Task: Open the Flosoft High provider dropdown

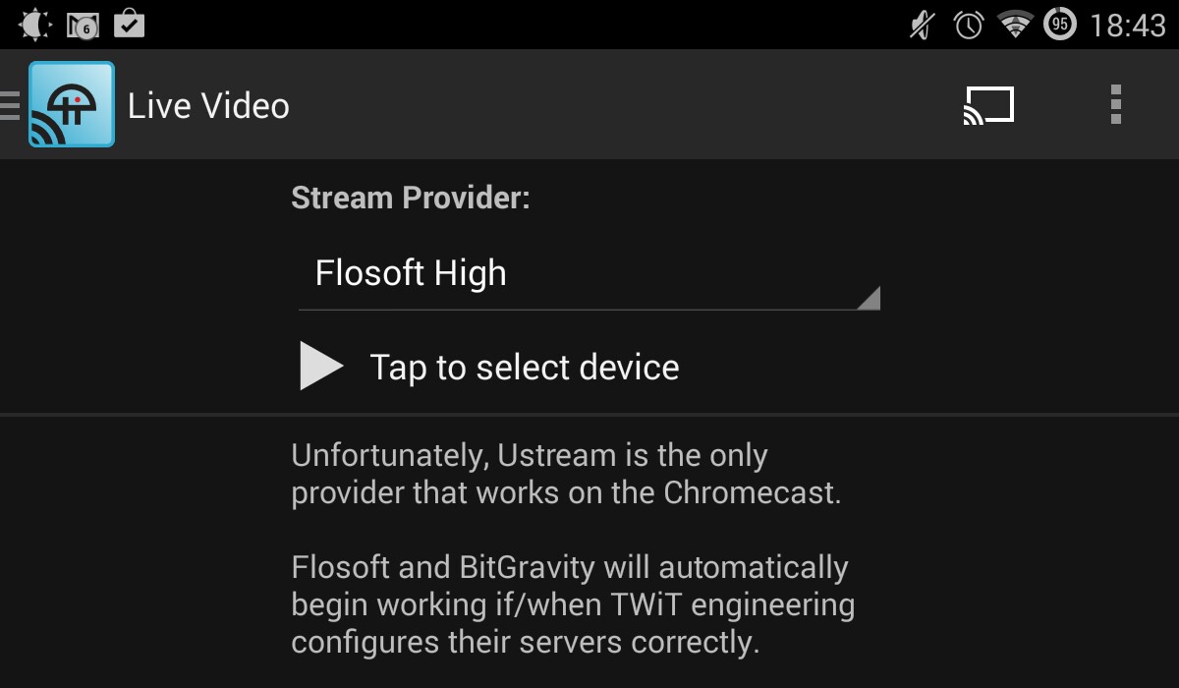Action: pyautogui.click(x=589, y=273)
